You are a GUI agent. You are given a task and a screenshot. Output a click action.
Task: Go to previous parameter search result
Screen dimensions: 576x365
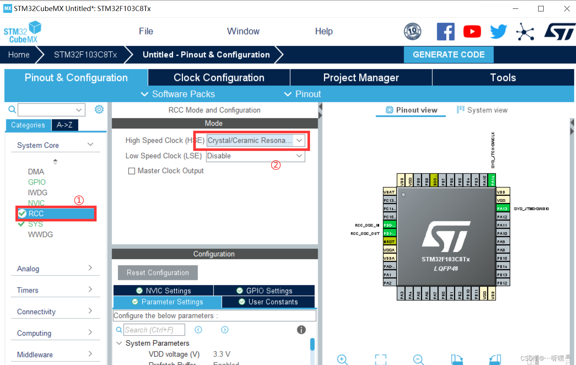(x=198, y=330)
